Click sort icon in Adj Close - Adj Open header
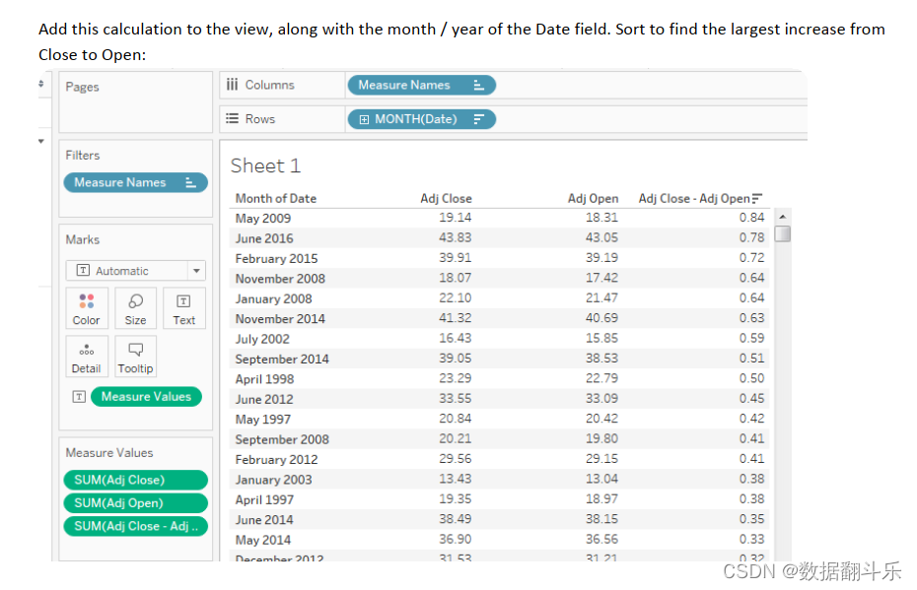Screen dimensions: 917x590 pyautogui.click(x=757, y=199)
